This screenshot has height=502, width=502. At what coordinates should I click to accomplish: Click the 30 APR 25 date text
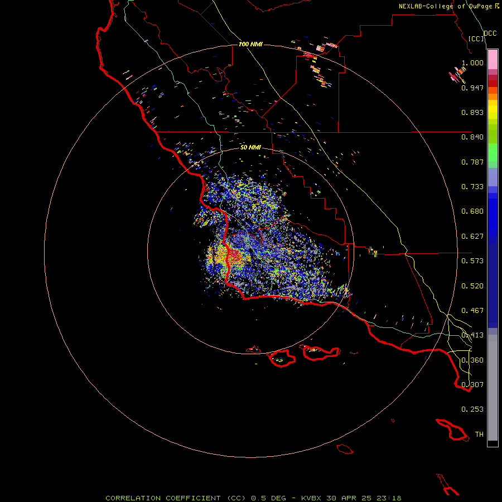(x=350, y=498)
